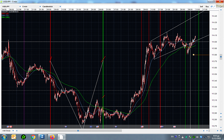Click the chart left scroll arrow

[x=17, y=131]
